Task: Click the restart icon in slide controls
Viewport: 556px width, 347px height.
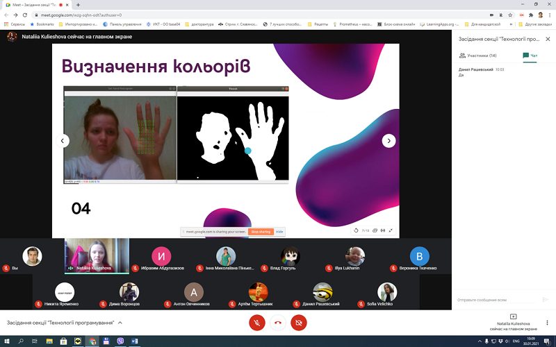Action: [x=356, y=230]
